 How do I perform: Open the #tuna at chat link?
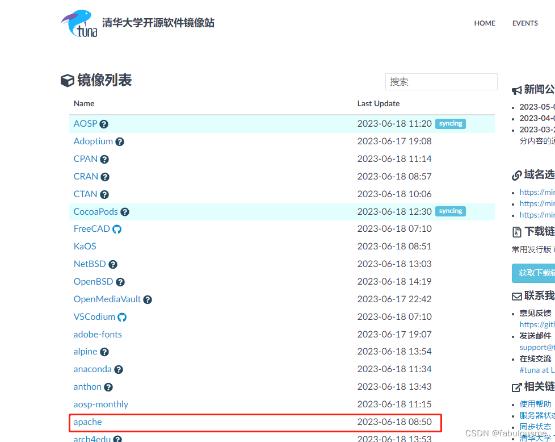tap(537, 370)
